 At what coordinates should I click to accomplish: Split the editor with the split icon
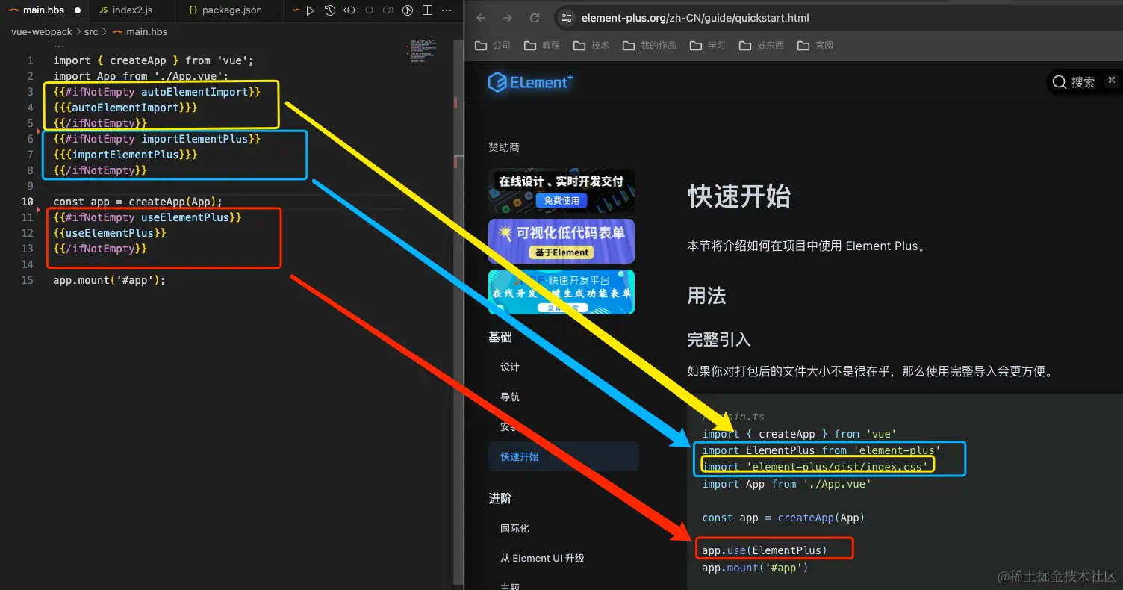click(x=427, y=10)
